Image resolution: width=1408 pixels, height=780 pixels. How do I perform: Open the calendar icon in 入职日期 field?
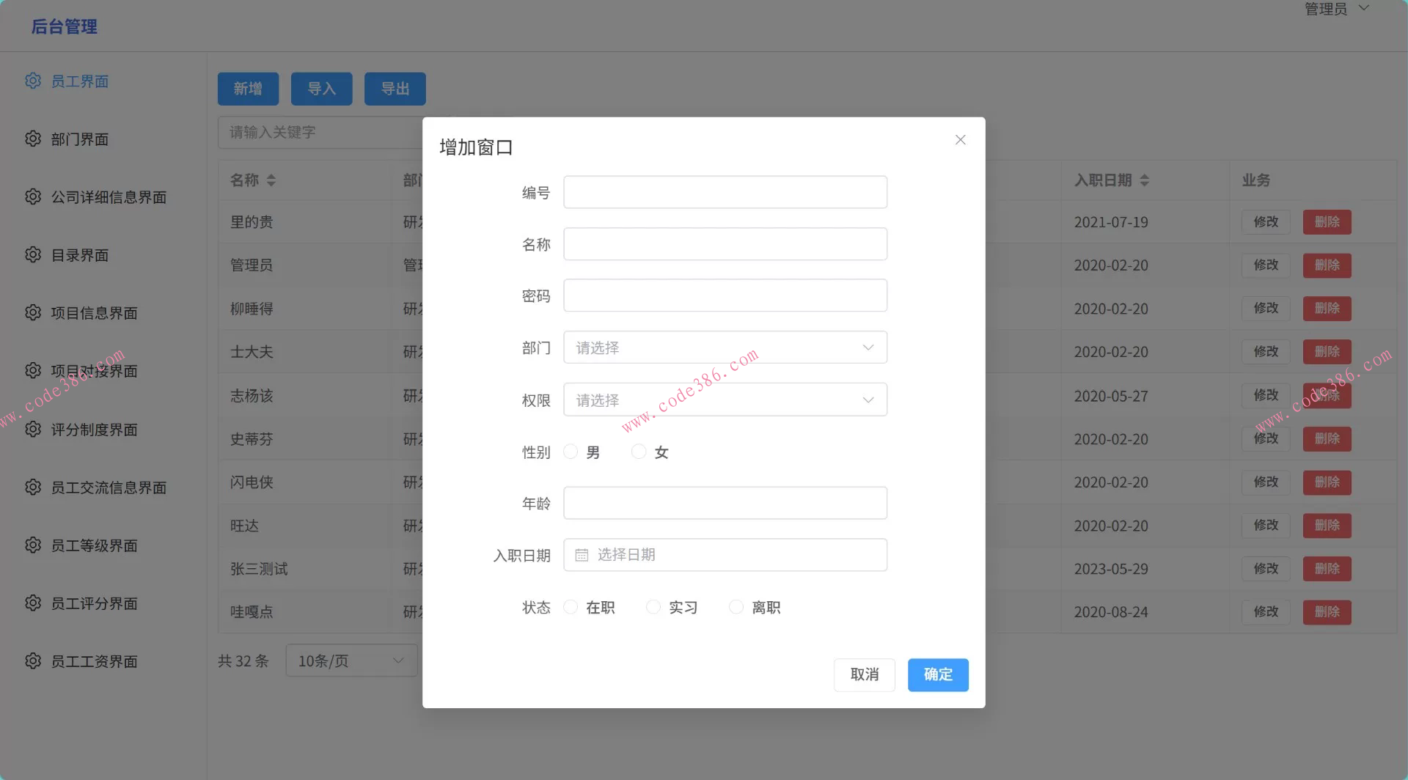tap(582, 555)
